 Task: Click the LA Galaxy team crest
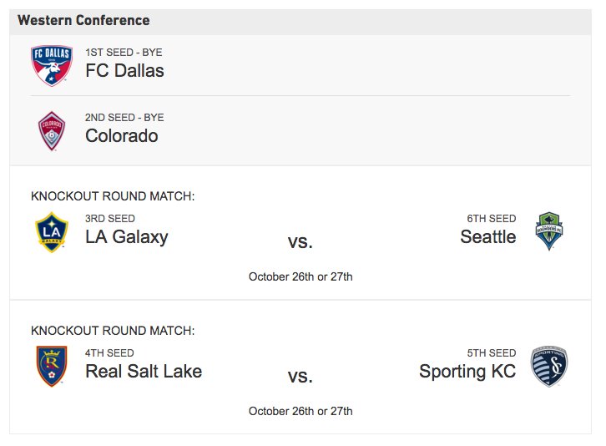click(52, 232)
